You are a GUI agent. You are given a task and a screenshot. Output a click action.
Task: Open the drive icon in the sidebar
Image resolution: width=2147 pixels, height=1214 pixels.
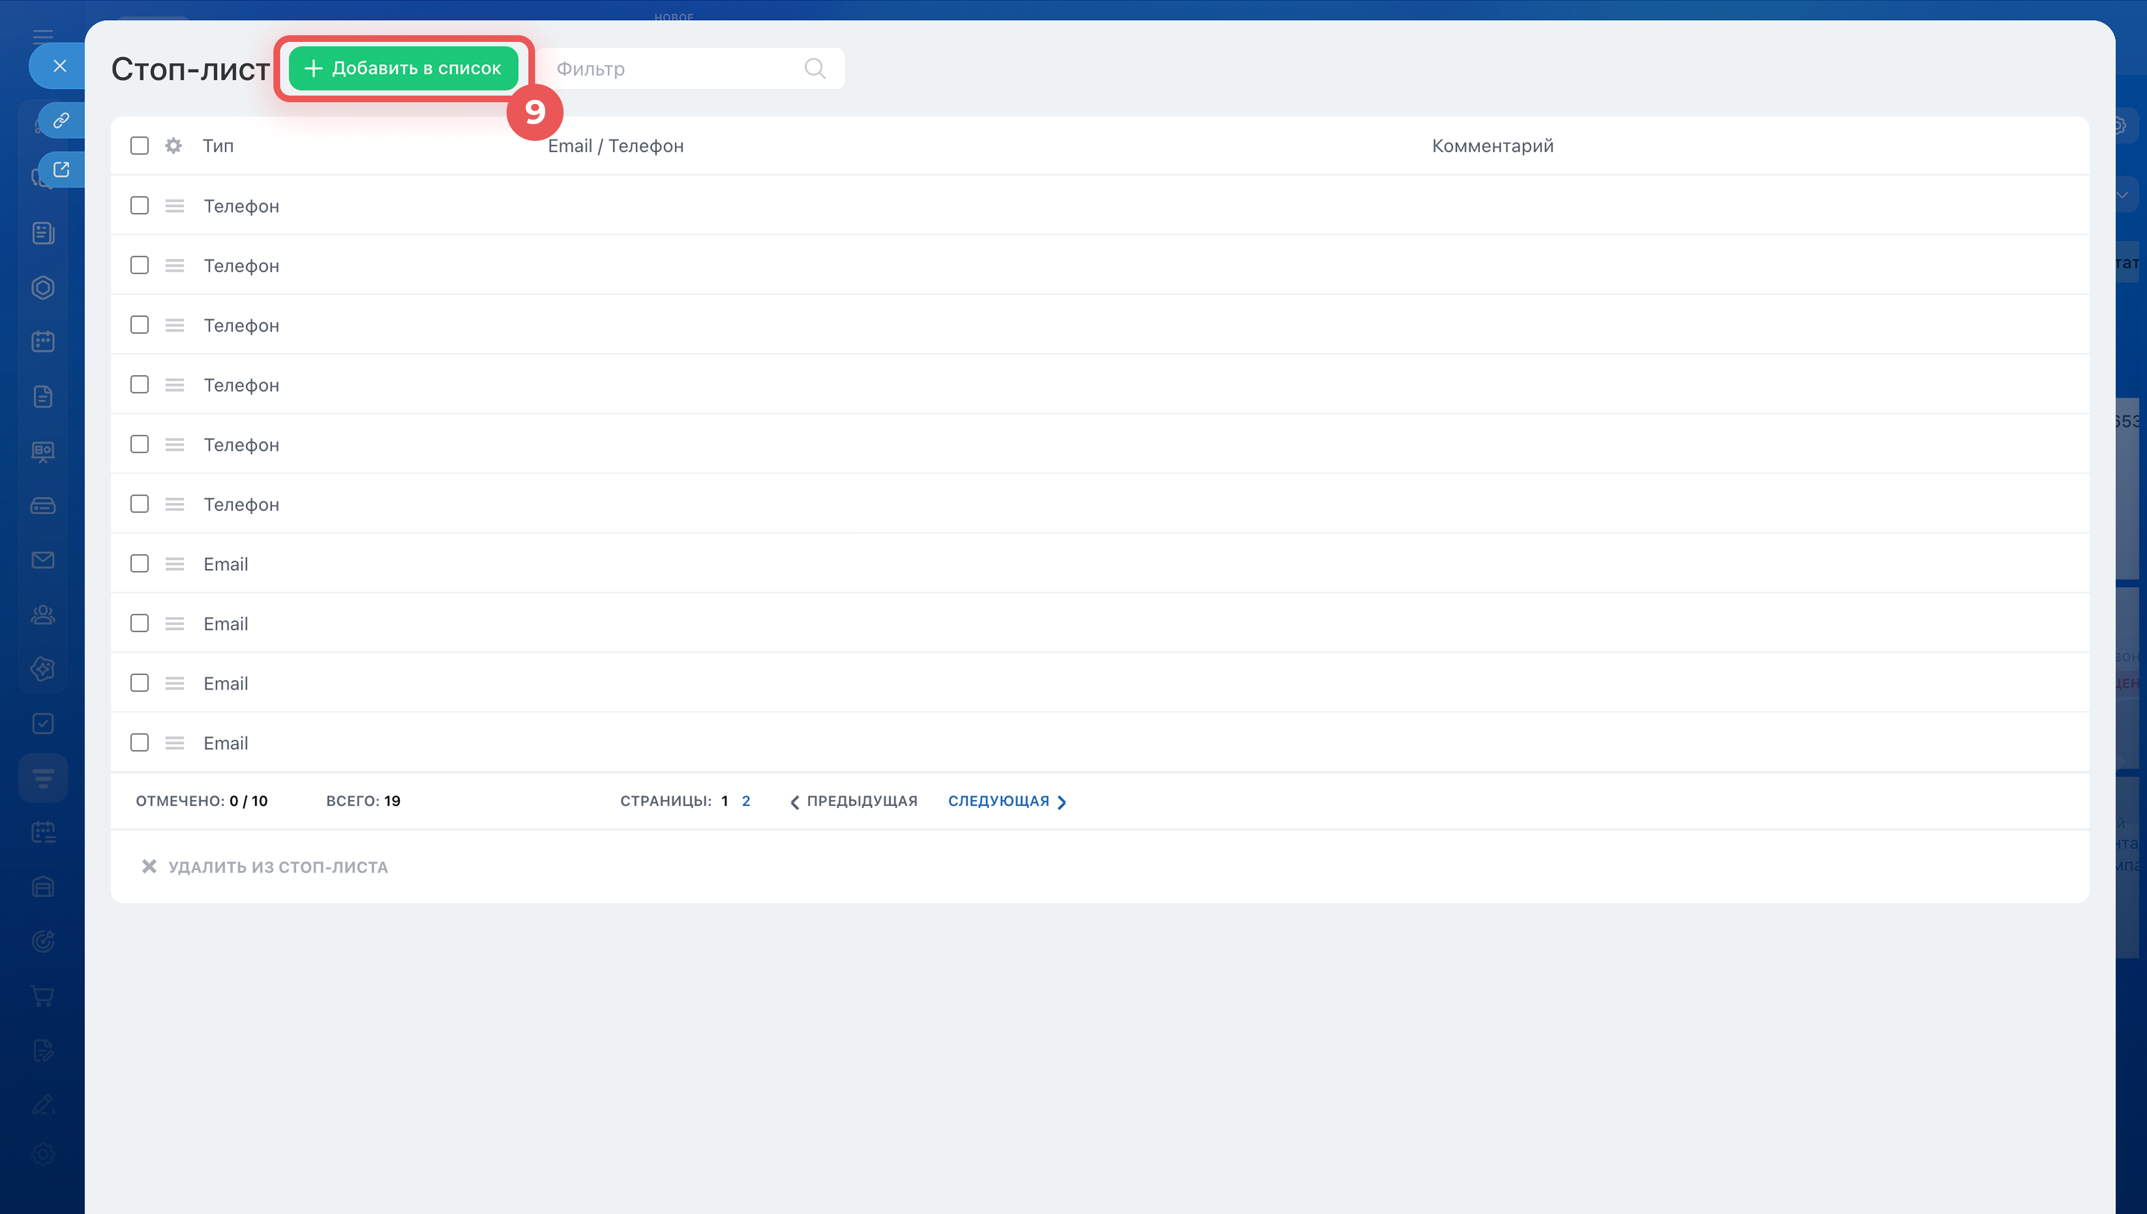point(44,506)
